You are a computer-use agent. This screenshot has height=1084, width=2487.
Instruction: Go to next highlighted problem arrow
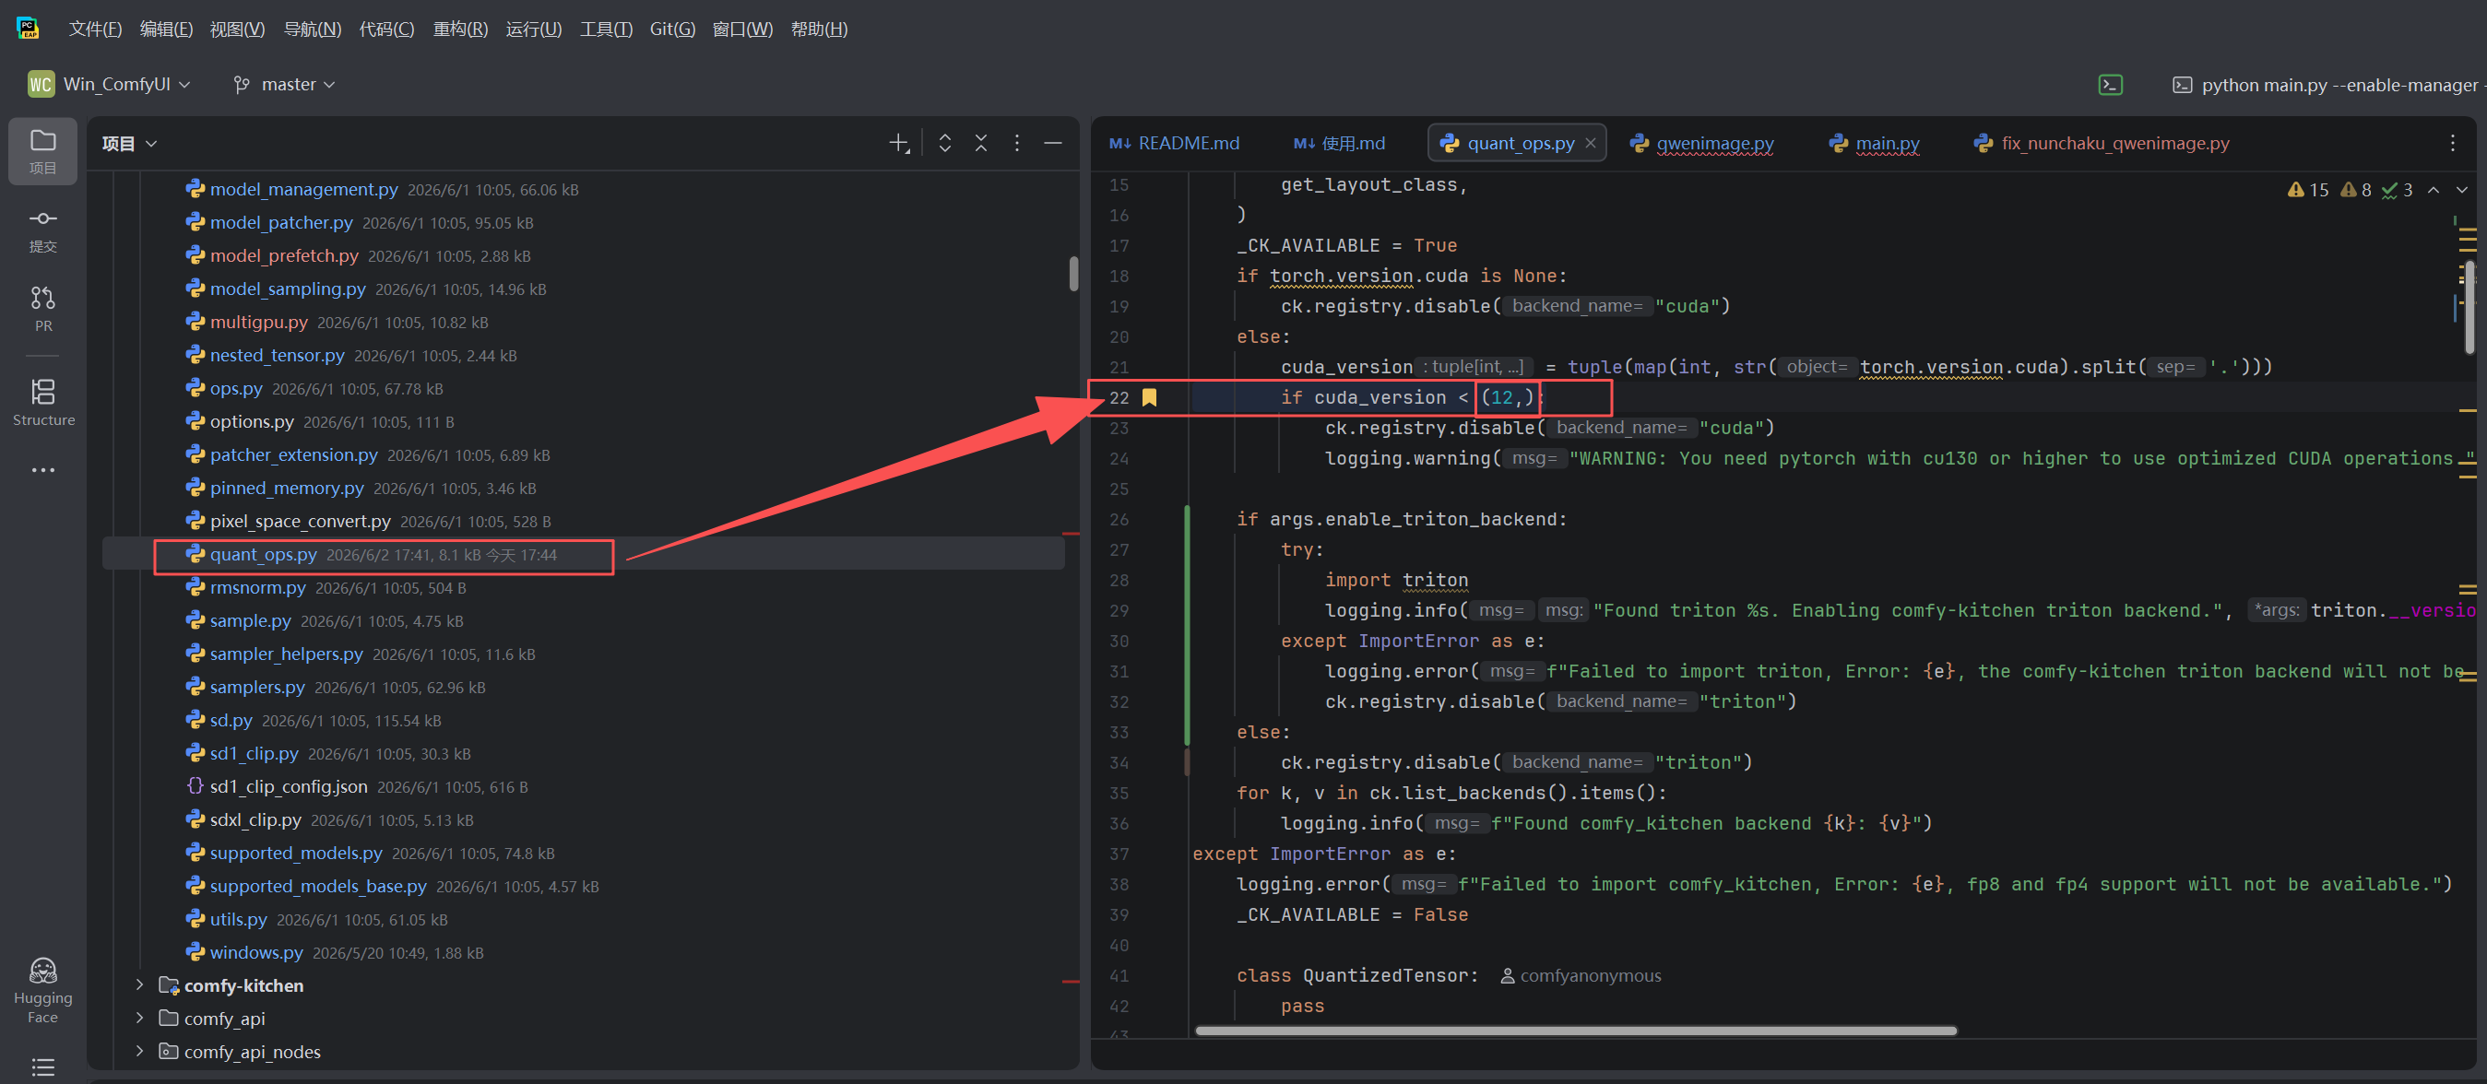2461,190
